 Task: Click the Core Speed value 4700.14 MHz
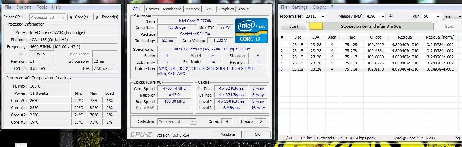click(x=175, y=89)
